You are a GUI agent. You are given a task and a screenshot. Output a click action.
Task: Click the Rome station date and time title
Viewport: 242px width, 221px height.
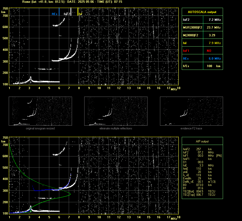click(72, 2)
